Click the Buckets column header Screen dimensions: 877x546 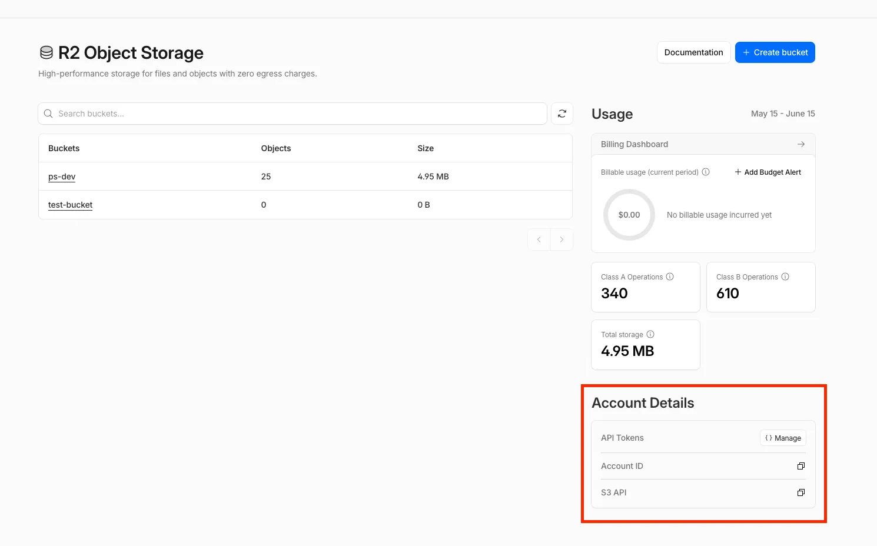[64, 148]
